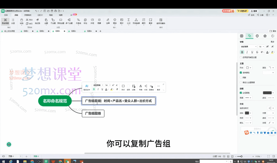Click the 大纲 outline view icon
This screenshot has height=163, width=277.
click(13, 21)
